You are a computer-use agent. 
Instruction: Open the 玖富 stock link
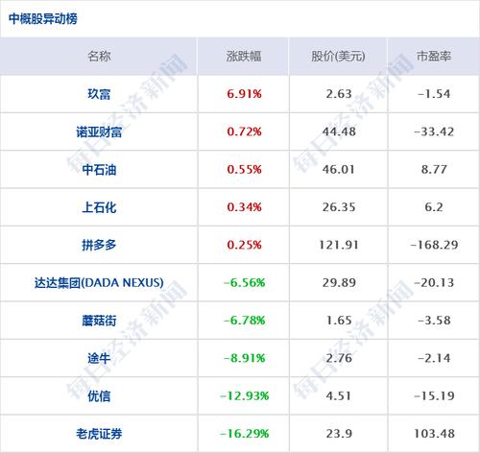[99, 94]
